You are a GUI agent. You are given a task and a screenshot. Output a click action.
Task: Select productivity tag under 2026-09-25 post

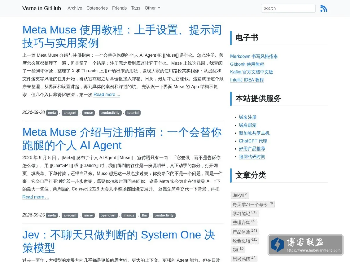point(164,215)
